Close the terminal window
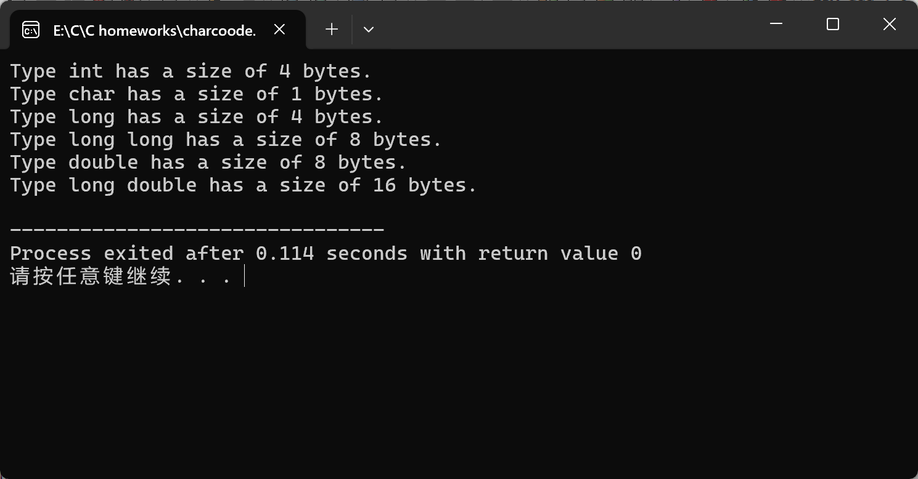The height and width of the screenshot is (479, 918). (x=889, y=24)
